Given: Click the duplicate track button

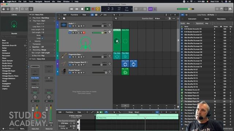Looking at the screenshot, I should click(64, 19).
